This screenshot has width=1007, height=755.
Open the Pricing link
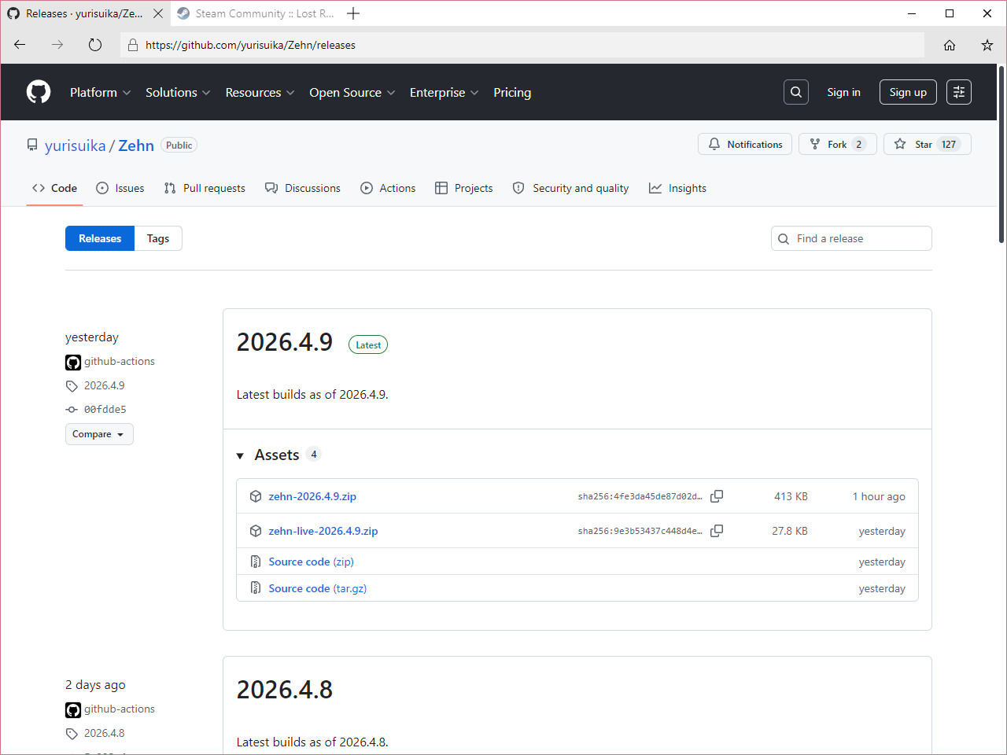click(x=512, y=92)
